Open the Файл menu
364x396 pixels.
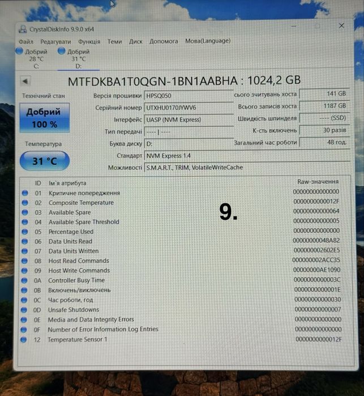(26, 41)
